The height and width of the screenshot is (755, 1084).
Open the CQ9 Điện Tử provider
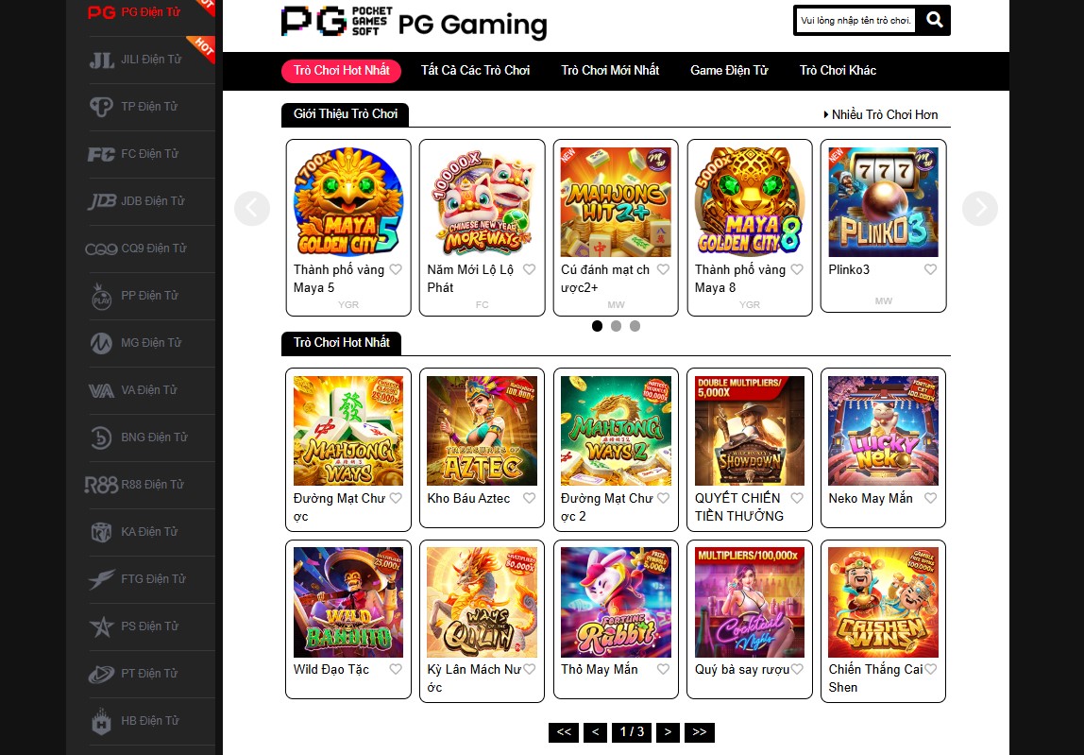[136, 249]
